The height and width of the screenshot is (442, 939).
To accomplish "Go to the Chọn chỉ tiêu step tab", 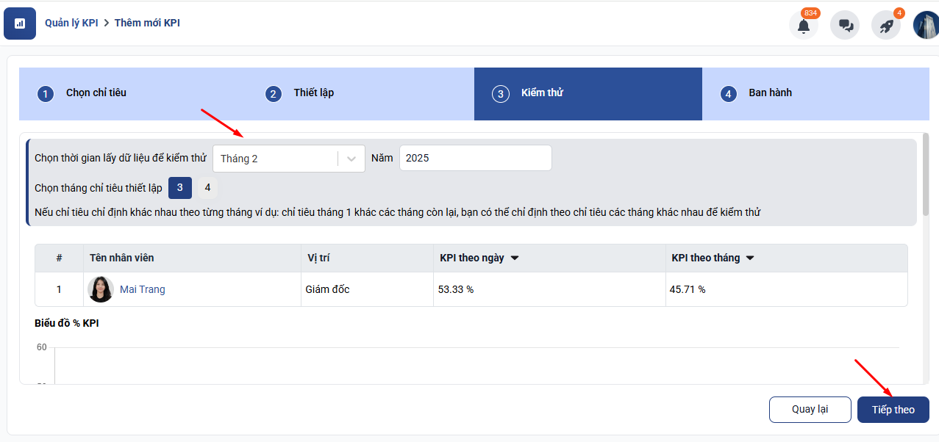I will click(96, 93).
